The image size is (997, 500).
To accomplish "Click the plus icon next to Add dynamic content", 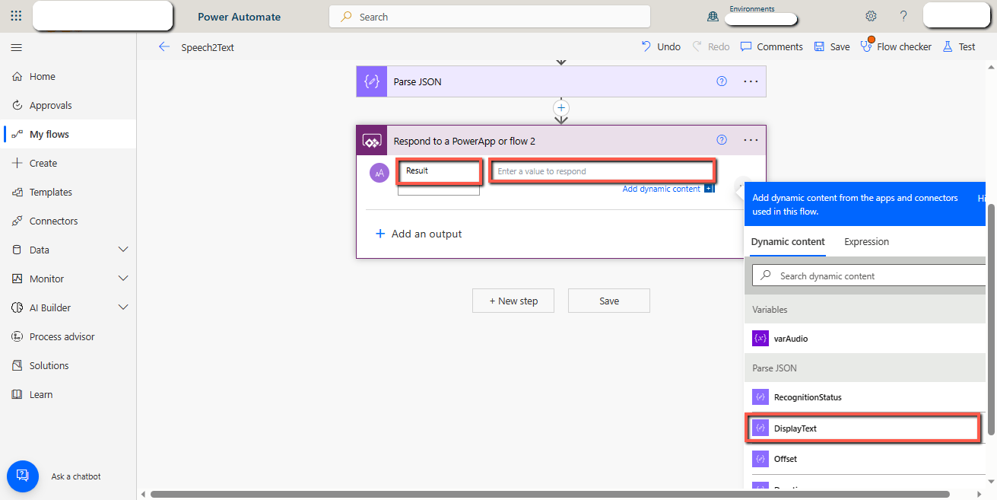I will pyautogui.click(x=709, y=189).
